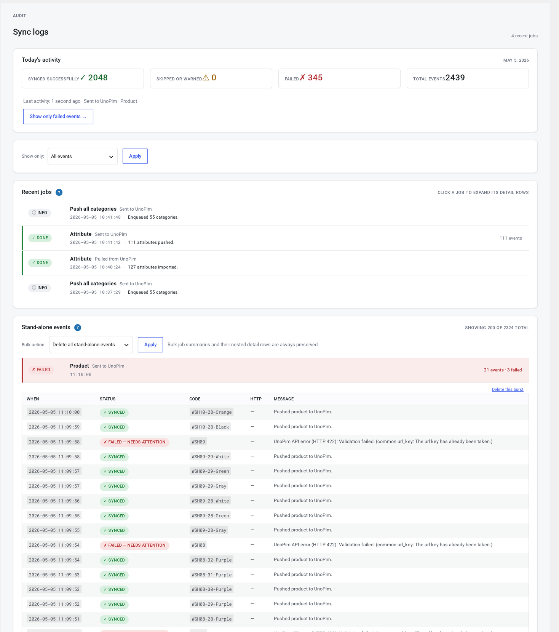Open the Show only events dropdown
Viewport: 559px width, 632px height.
(x=83, y=157)
